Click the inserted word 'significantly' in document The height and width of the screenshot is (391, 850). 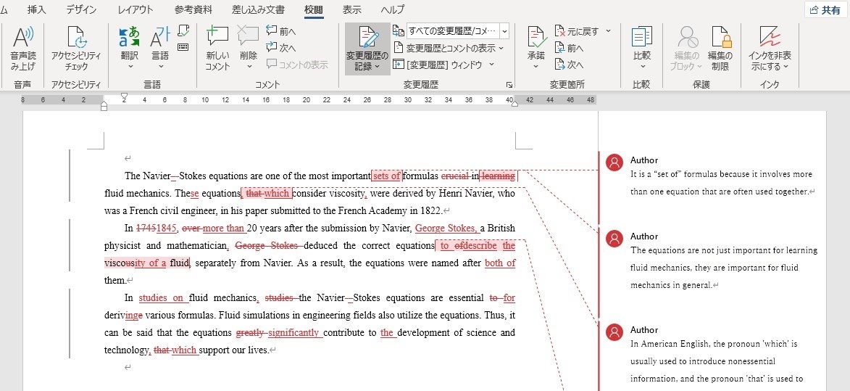[x=293, y=332]
